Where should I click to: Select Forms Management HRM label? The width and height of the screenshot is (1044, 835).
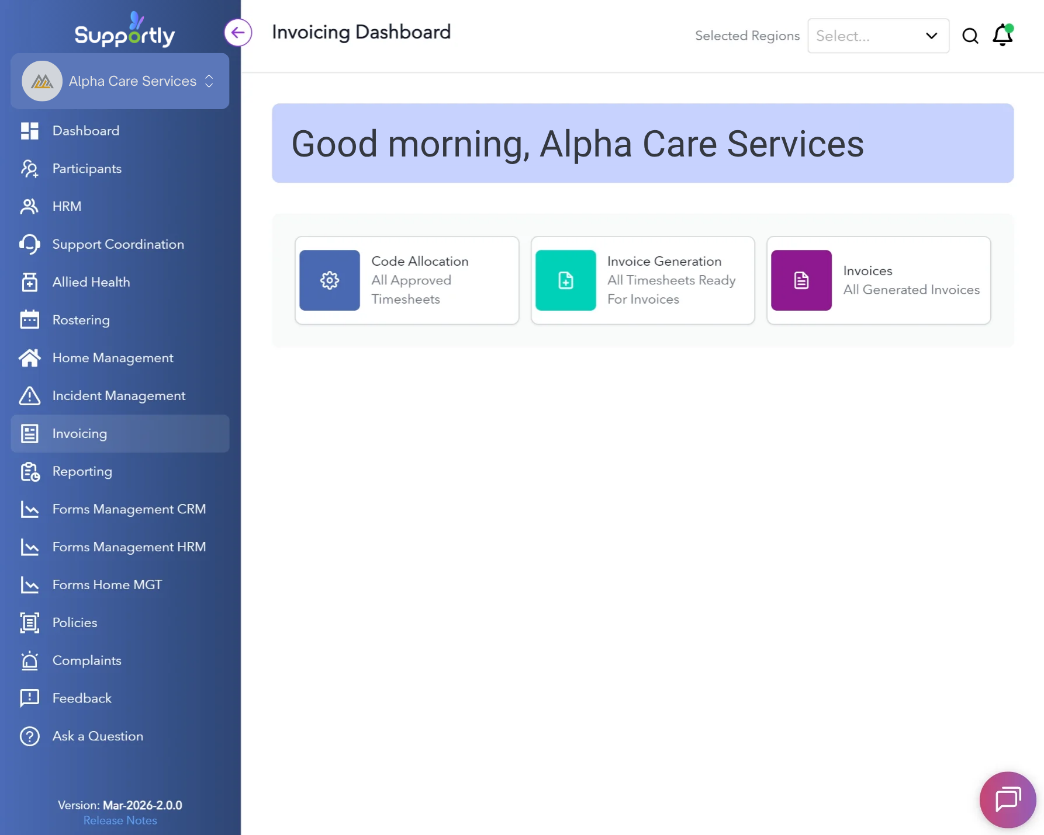[x=129, y=547]
